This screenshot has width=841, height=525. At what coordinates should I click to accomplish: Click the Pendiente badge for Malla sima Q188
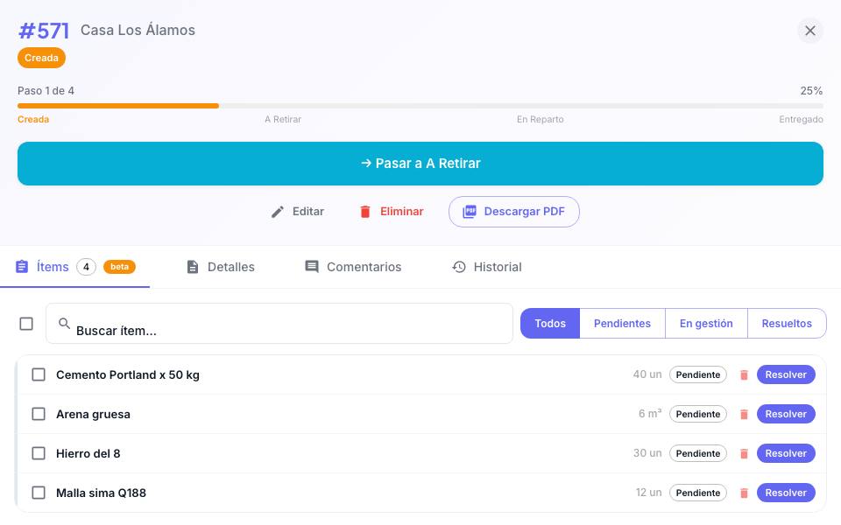coord(698,493)
